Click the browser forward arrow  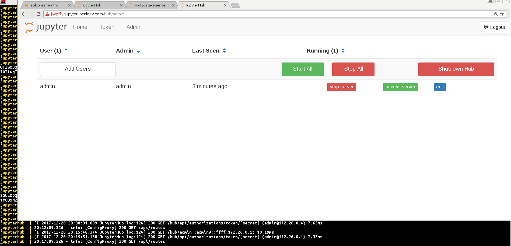[x=31, y=14]
